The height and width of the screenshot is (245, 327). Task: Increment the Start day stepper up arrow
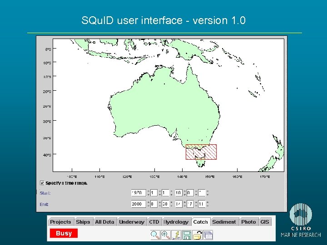[x=171, y=191]
